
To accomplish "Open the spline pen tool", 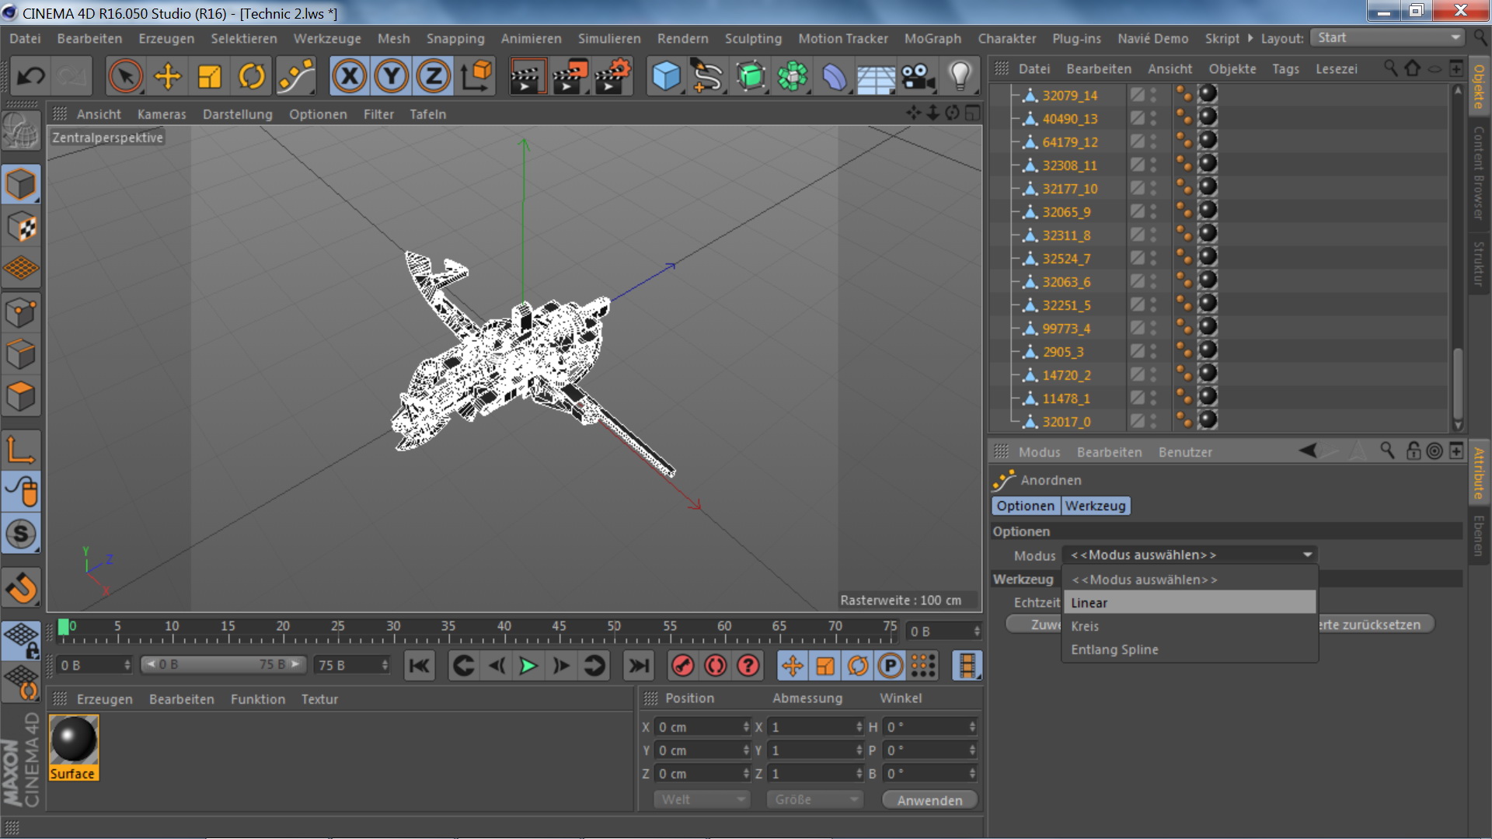I will pyautogui.click(x=708, y=76).
